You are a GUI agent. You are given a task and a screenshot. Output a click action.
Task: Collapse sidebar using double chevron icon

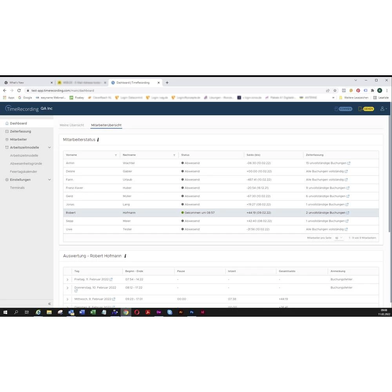coord(49,304)
